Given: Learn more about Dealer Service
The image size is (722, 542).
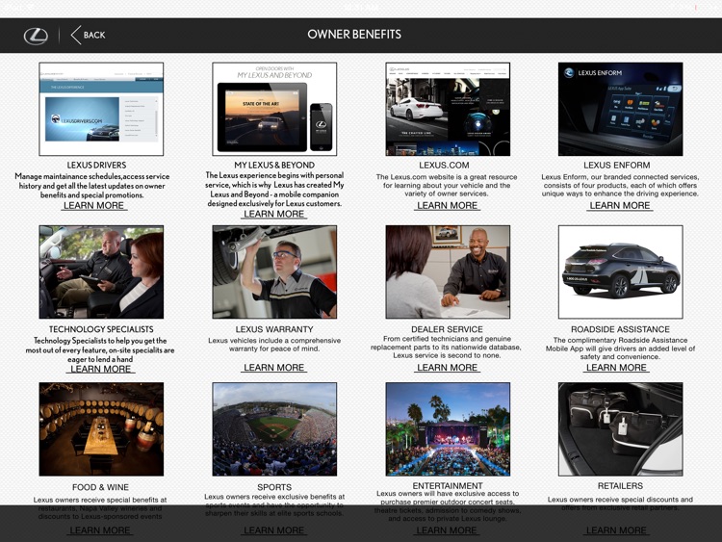Looking at the screenshot, I should pyautogui.click(x=447, y=368).
